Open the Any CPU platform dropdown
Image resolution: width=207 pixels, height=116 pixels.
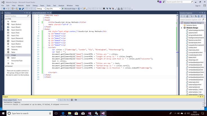point(53,9)
